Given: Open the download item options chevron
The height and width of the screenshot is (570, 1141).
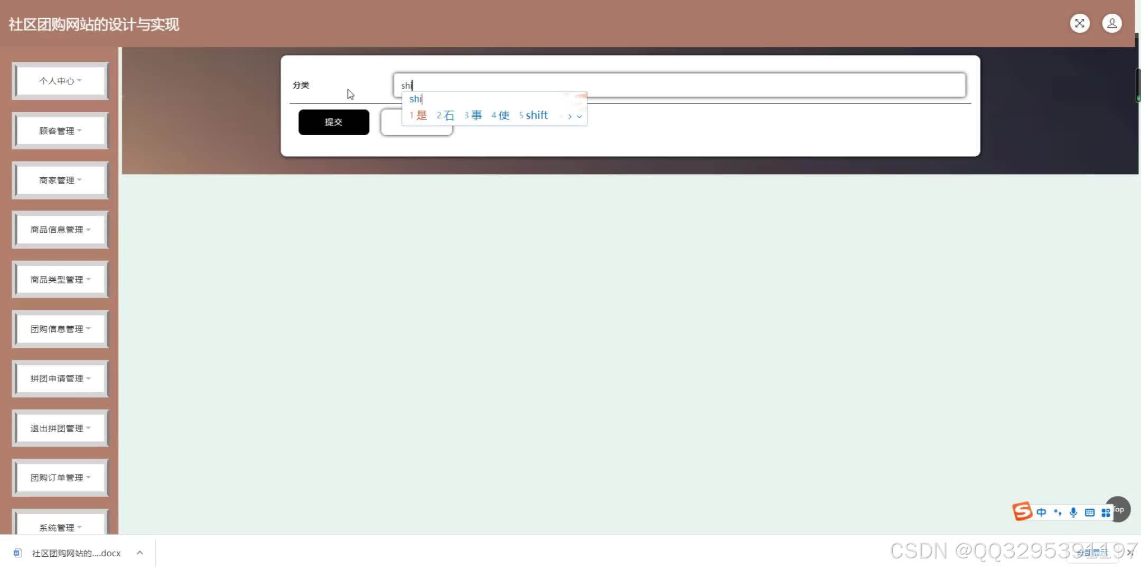Looking at the screenshot, I should [140, 553].
